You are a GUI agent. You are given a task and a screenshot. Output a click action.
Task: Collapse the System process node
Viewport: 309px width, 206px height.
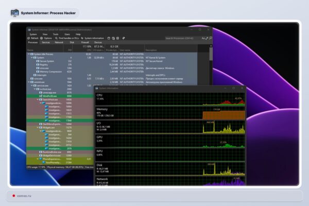click(32, 58)
